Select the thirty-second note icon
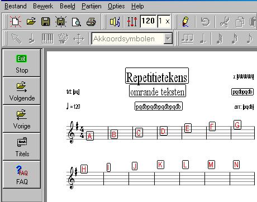Screen dimensions: 257x202 [x=220, y=39]
